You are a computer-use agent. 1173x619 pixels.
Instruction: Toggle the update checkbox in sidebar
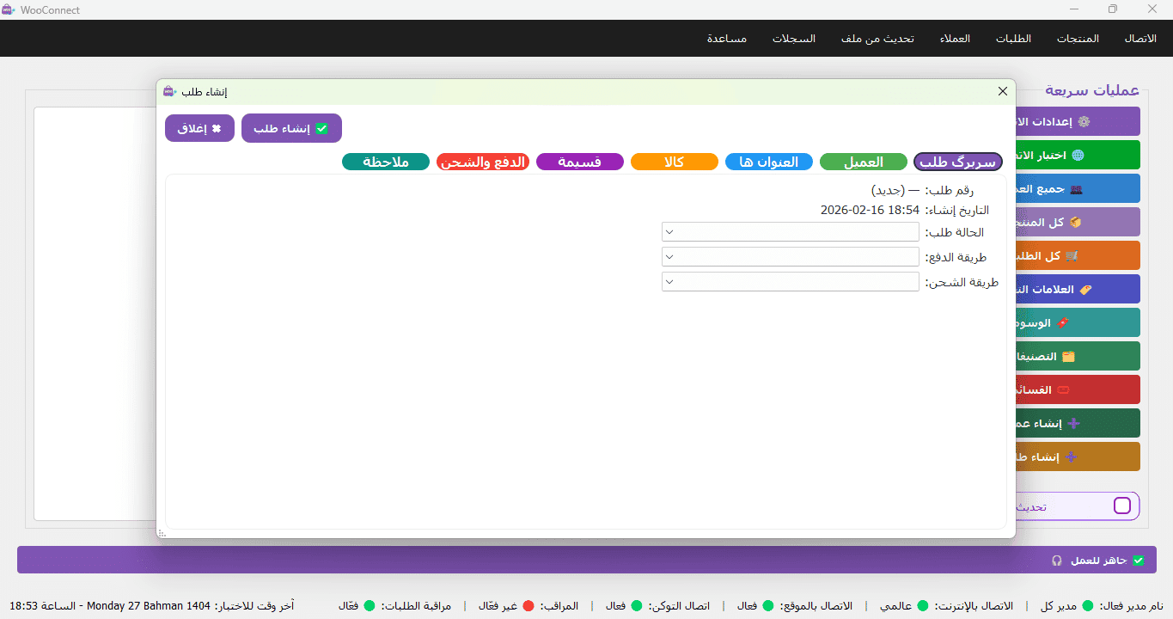[x=1122, y=506]
